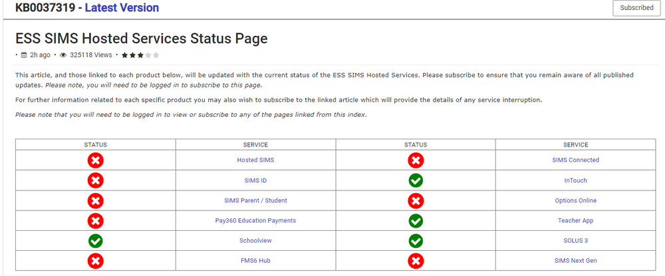Open the SOLUS 3 service link

point(575,240)
